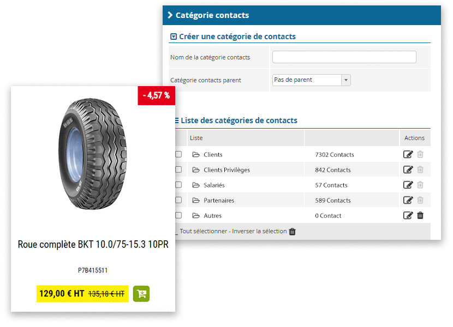Click Catégorie contacts parent label
Viewport: 453px width, 327px height.
tap(205, 80)
